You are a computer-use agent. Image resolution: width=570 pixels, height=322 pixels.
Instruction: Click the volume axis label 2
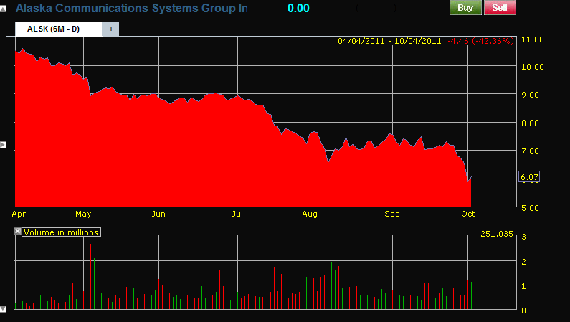[524, 262]
